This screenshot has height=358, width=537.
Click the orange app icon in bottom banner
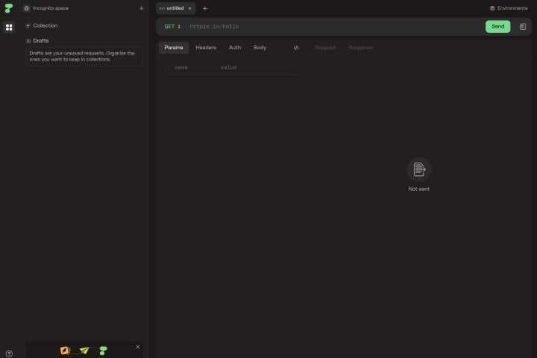(65, 350)
